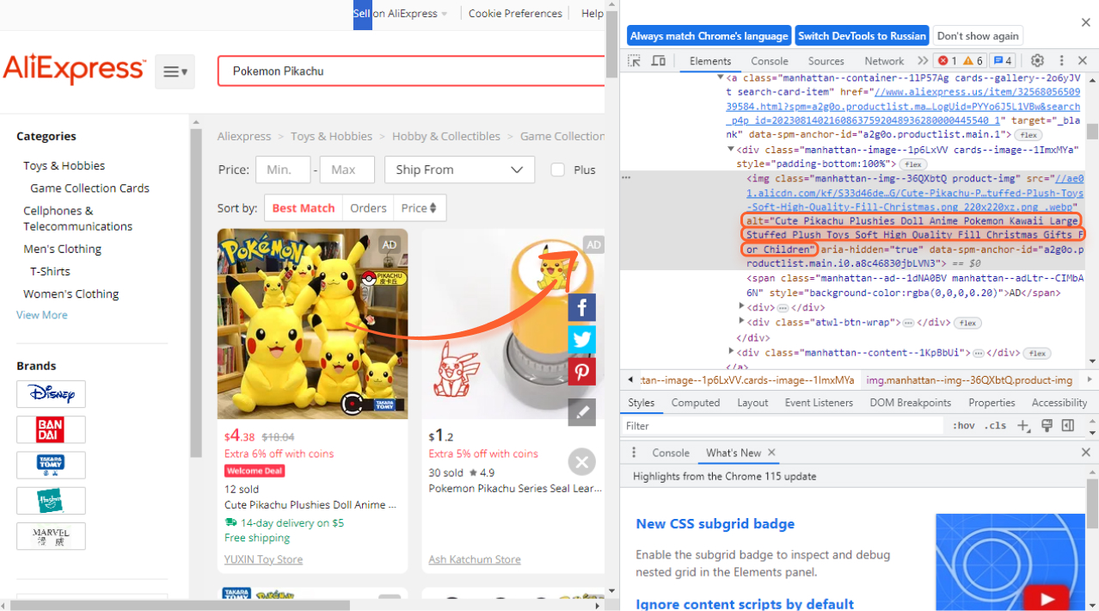The image size is (1099, 611).
Task: Switch to the Network tab
Action: [x=884, y=61]
